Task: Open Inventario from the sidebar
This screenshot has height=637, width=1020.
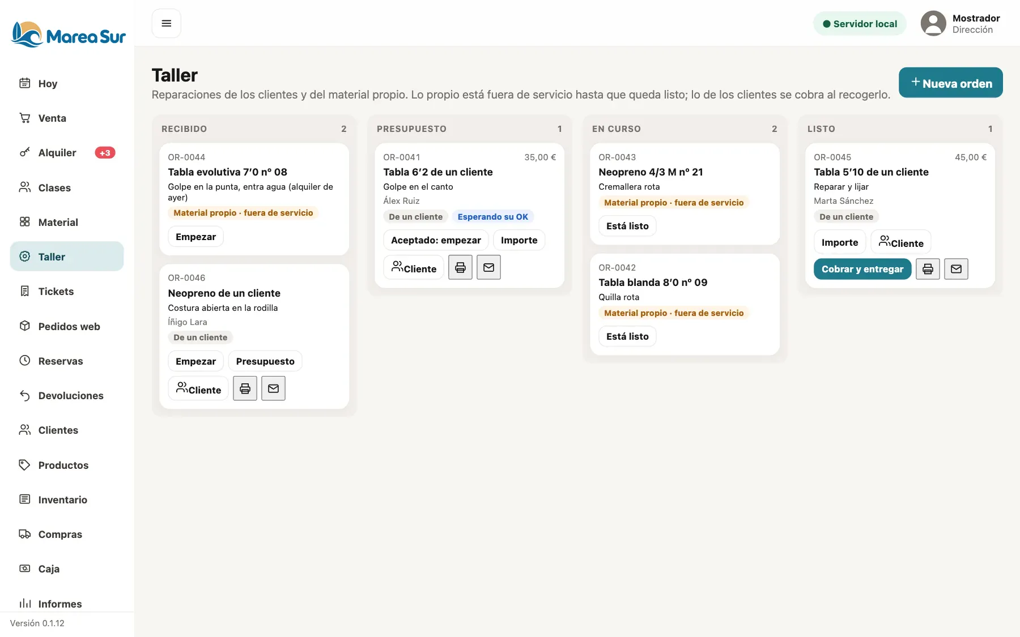Action: tap(67, 500)
